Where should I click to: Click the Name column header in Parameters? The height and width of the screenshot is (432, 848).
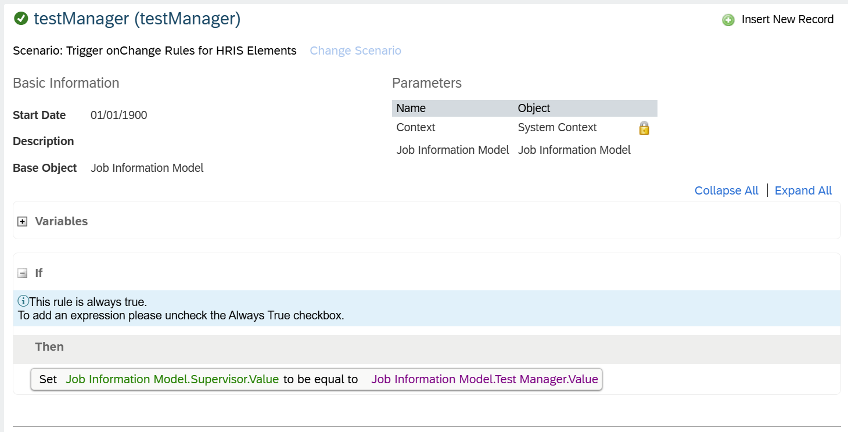tap(411, 108)
